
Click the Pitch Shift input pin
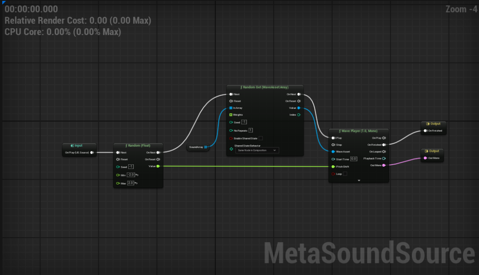(x=333, y=166)
